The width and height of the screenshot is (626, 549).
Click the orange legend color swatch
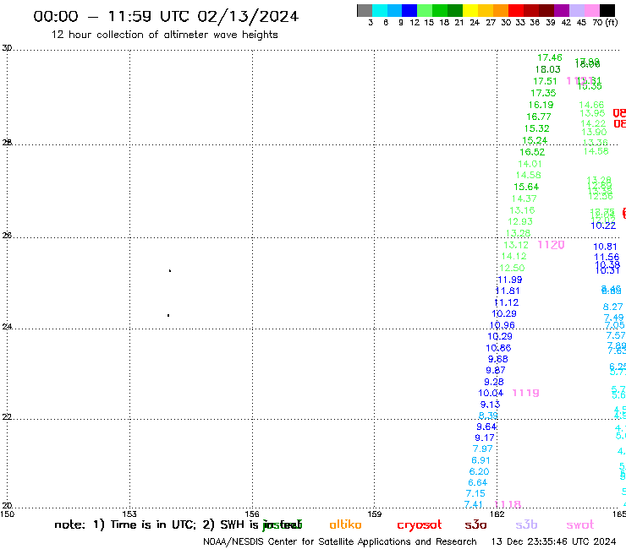(501, 10)
